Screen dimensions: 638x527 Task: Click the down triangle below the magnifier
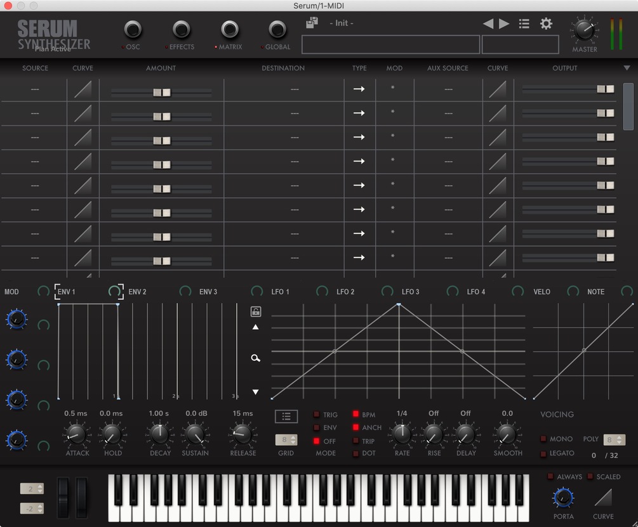coord(256,392)
